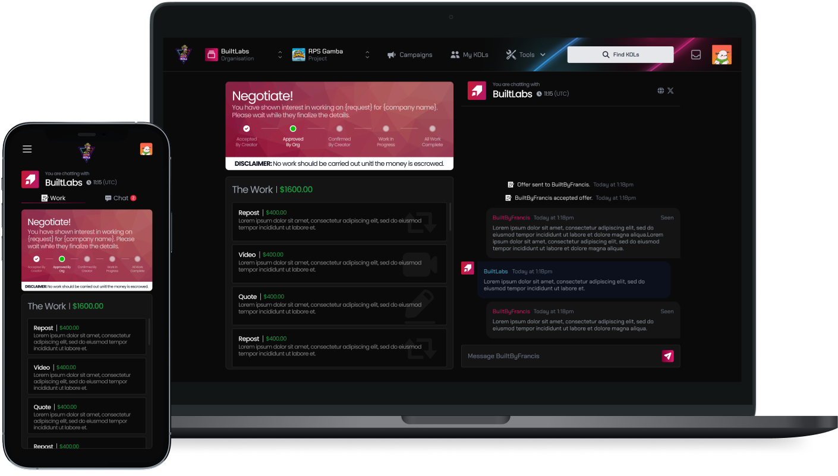838x476 pixels.
Task: Click the "Offer sent to BuiltByFrancis." text
Action: click(x=553, y=184)
